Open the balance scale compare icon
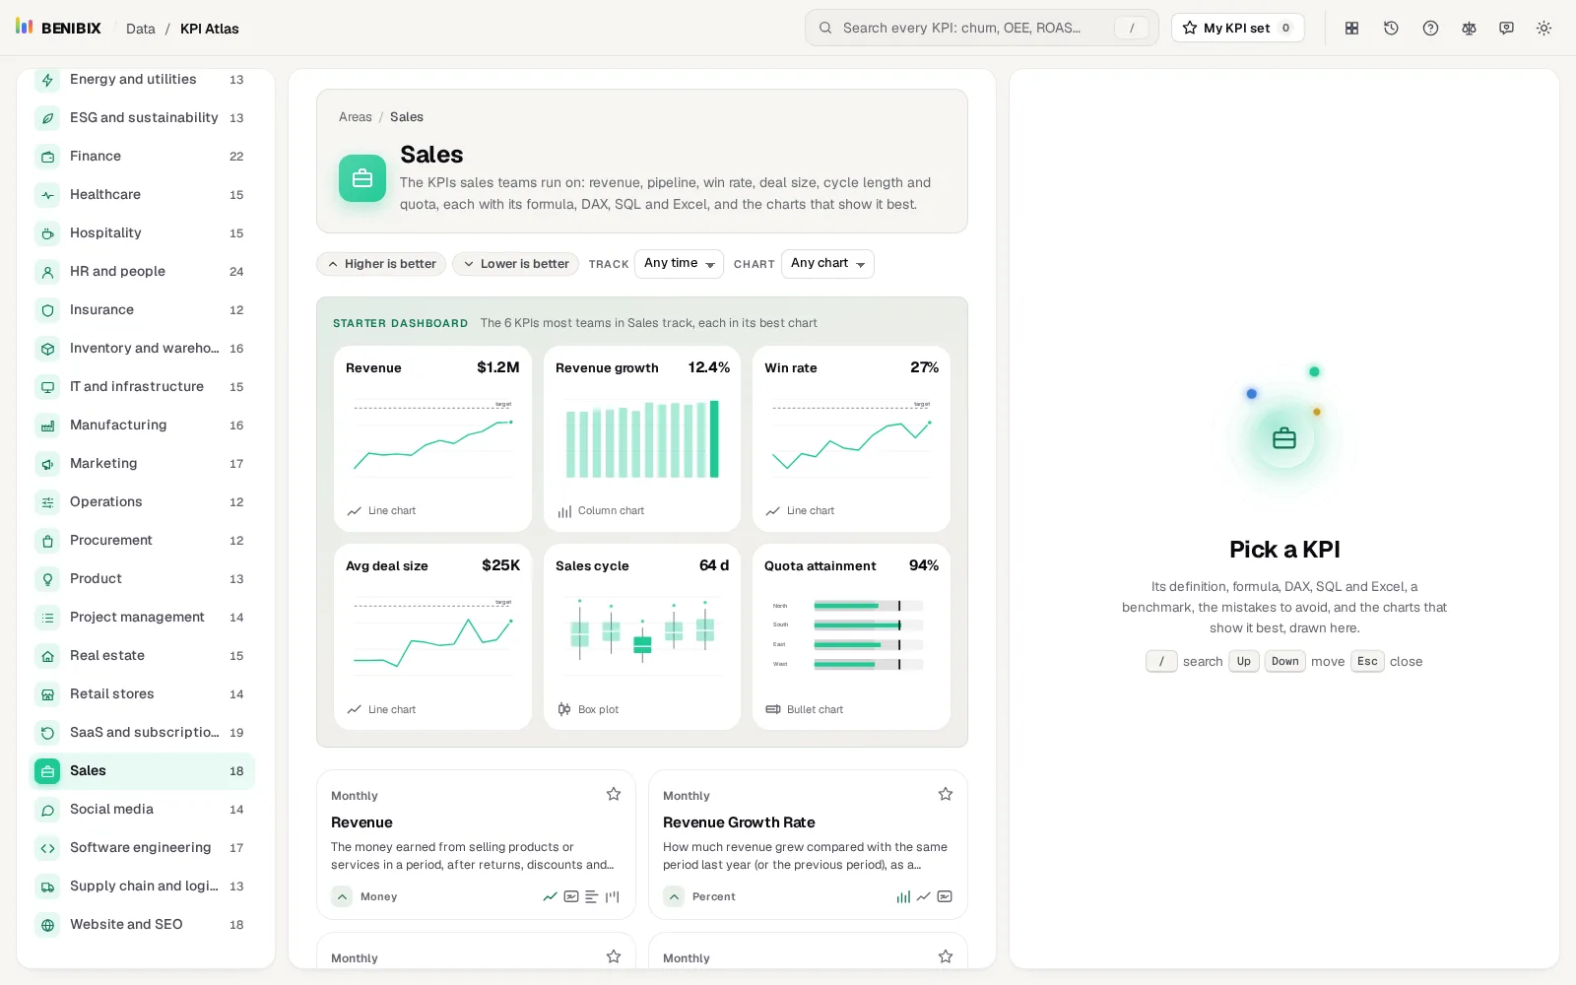Screen dimensions: 1576x985 [x=1469, y=29]
